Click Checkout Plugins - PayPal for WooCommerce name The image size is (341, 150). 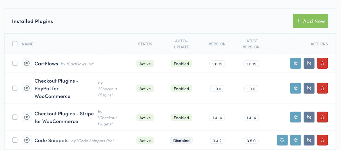[x=57, y=89]
